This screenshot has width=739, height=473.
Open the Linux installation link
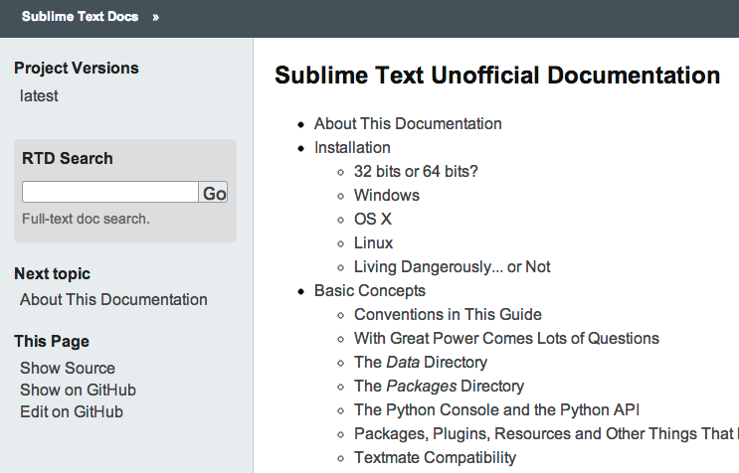click(x=373, y=242)
